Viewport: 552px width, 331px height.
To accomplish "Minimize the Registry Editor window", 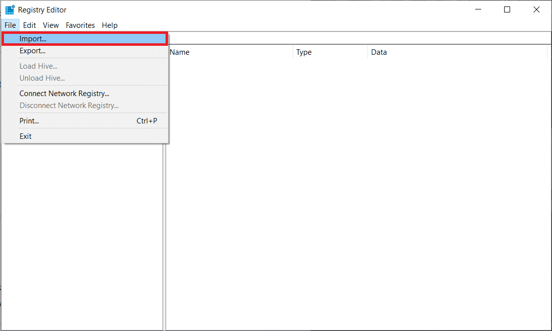I will coord(478,10).
